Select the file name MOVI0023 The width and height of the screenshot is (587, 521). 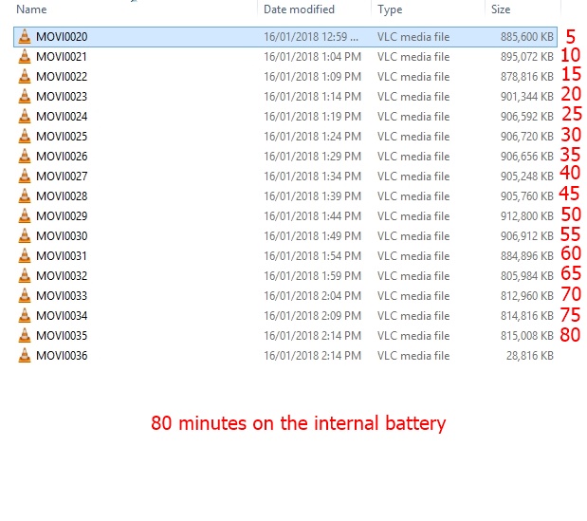62,96
